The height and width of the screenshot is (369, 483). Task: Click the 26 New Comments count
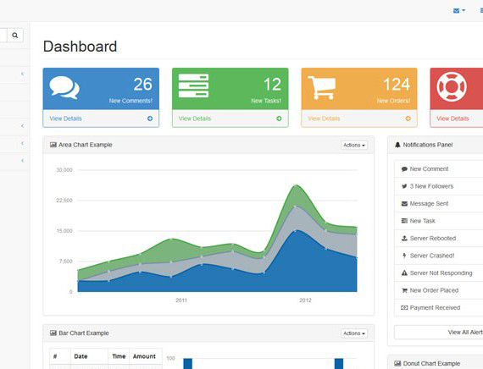143,85
